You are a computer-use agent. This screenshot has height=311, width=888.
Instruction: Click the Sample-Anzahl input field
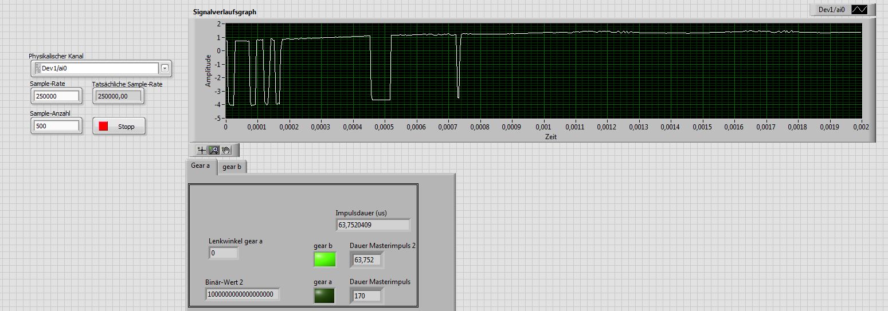point(56,125)
